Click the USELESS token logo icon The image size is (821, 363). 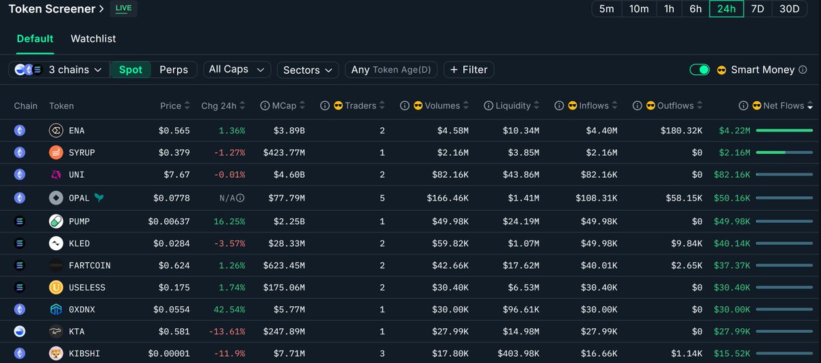click(56, 288)
